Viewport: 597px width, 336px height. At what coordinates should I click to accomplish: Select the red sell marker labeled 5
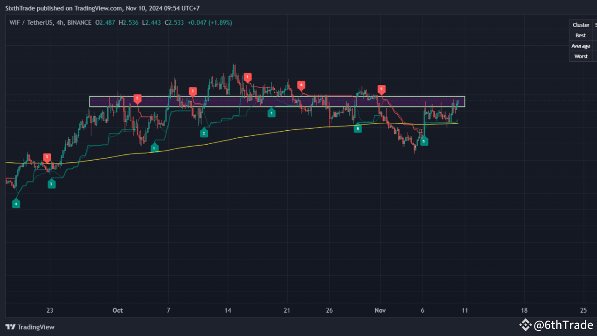coord(381,88)
